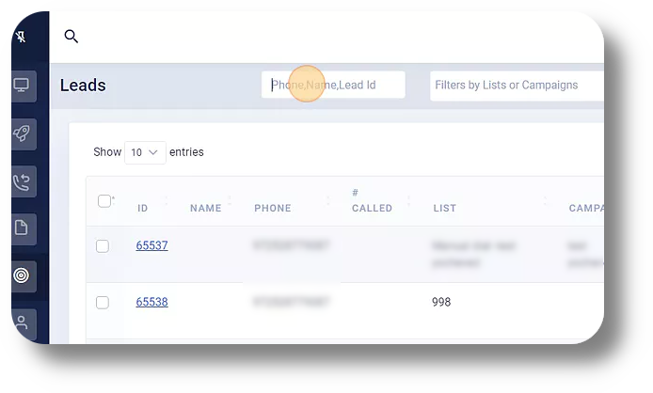Image resolution: width=653 pixels, height=393 pixels.
Task: Tick the select-all checkbox in table header
Action: point(104,201)
